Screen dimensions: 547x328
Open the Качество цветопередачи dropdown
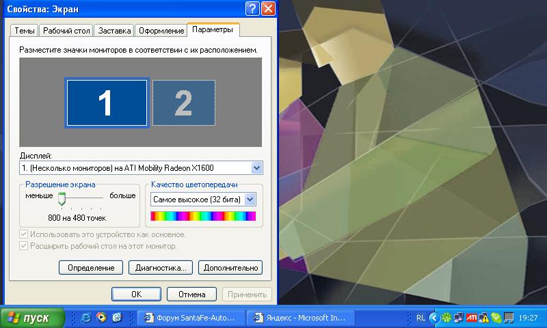pyautogui.click(x=250, y=199)
